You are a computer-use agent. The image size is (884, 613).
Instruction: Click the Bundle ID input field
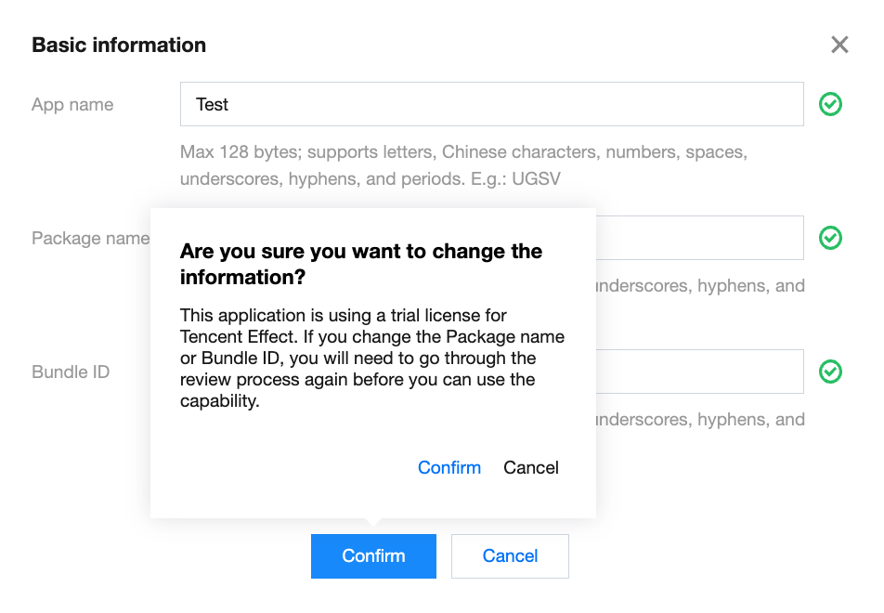(698, 372)
